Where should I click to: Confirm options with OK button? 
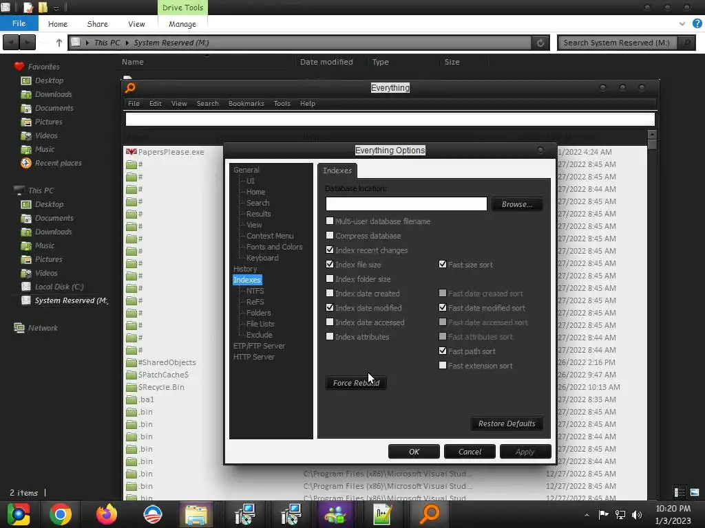click(x=414, y=452)
